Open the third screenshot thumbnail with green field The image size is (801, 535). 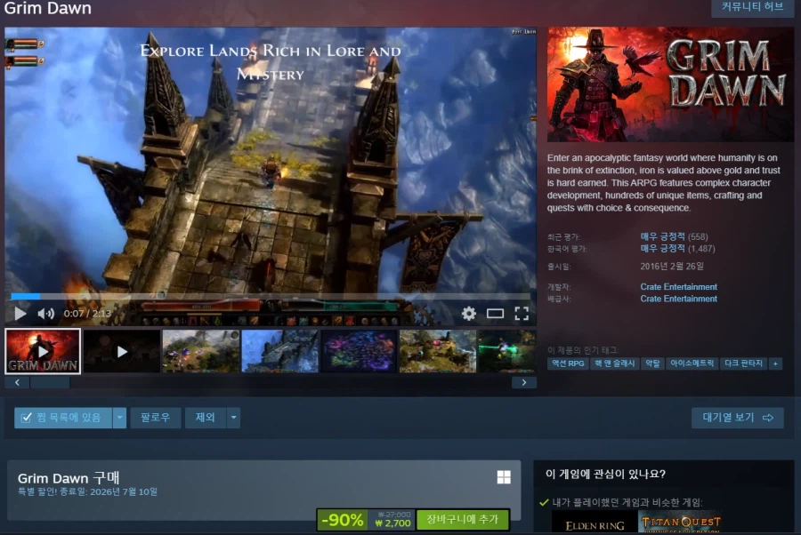201,351
